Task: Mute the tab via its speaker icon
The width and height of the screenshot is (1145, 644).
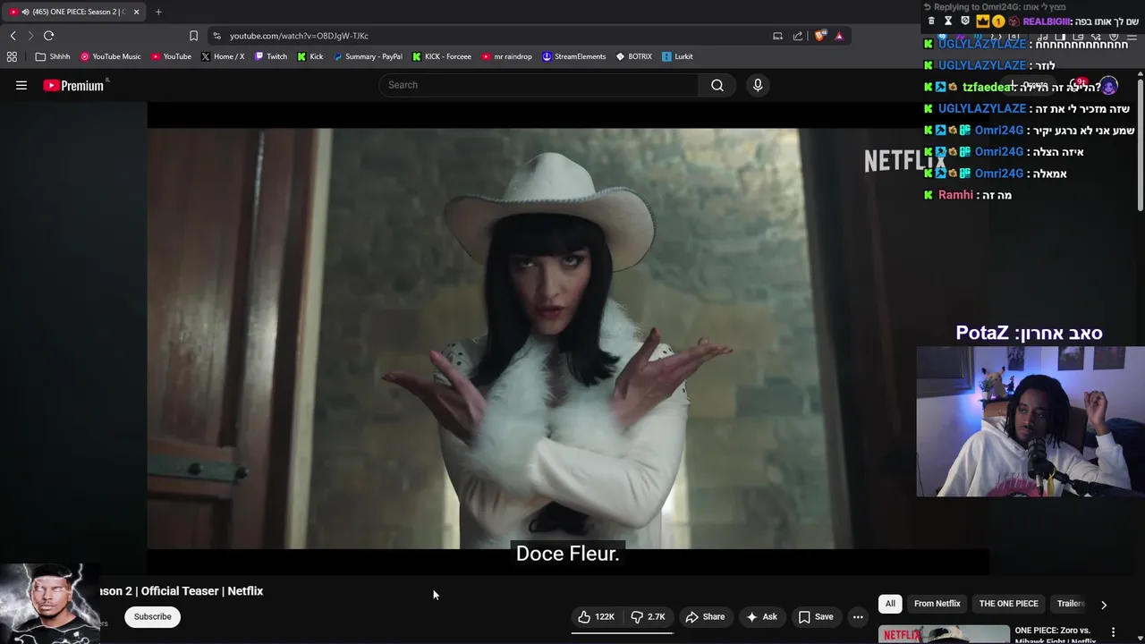Action: (24, 12)
